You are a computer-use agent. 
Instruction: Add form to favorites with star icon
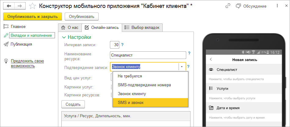33,6
